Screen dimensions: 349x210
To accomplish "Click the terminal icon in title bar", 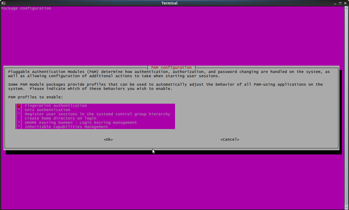I will tap(4, 3).
